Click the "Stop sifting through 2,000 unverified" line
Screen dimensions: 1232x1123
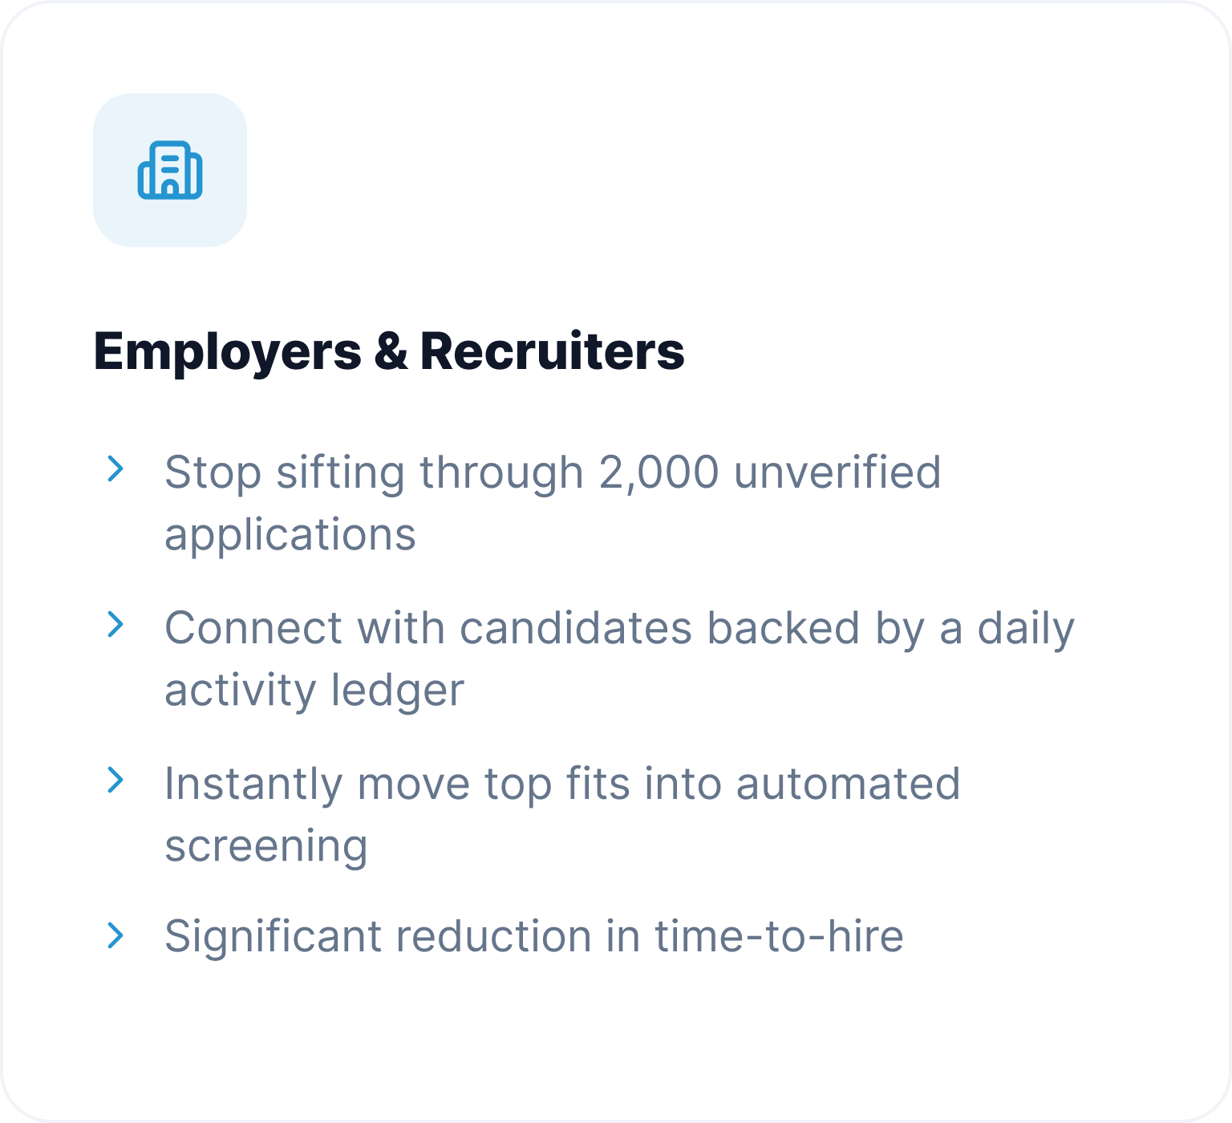pyautogui.click(x=553, y=472)
